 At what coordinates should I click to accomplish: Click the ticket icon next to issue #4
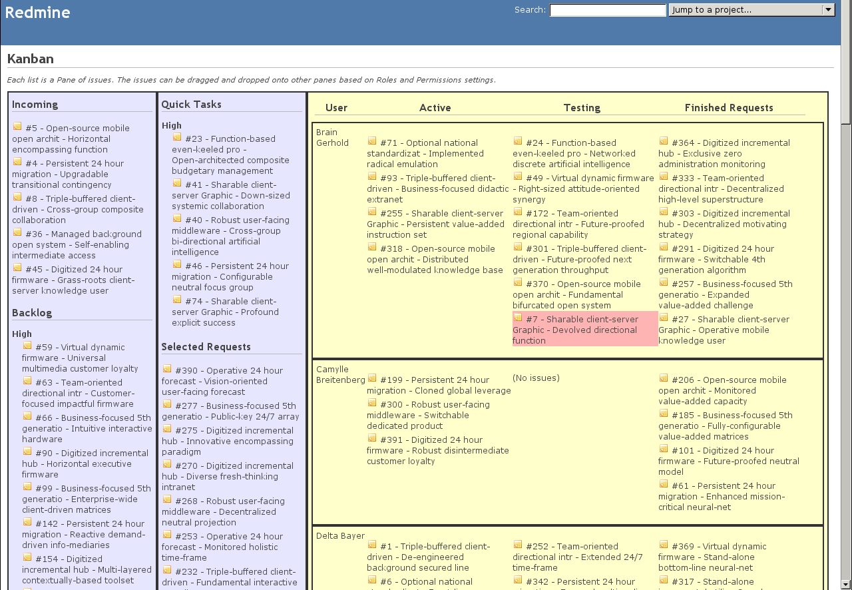17,162
